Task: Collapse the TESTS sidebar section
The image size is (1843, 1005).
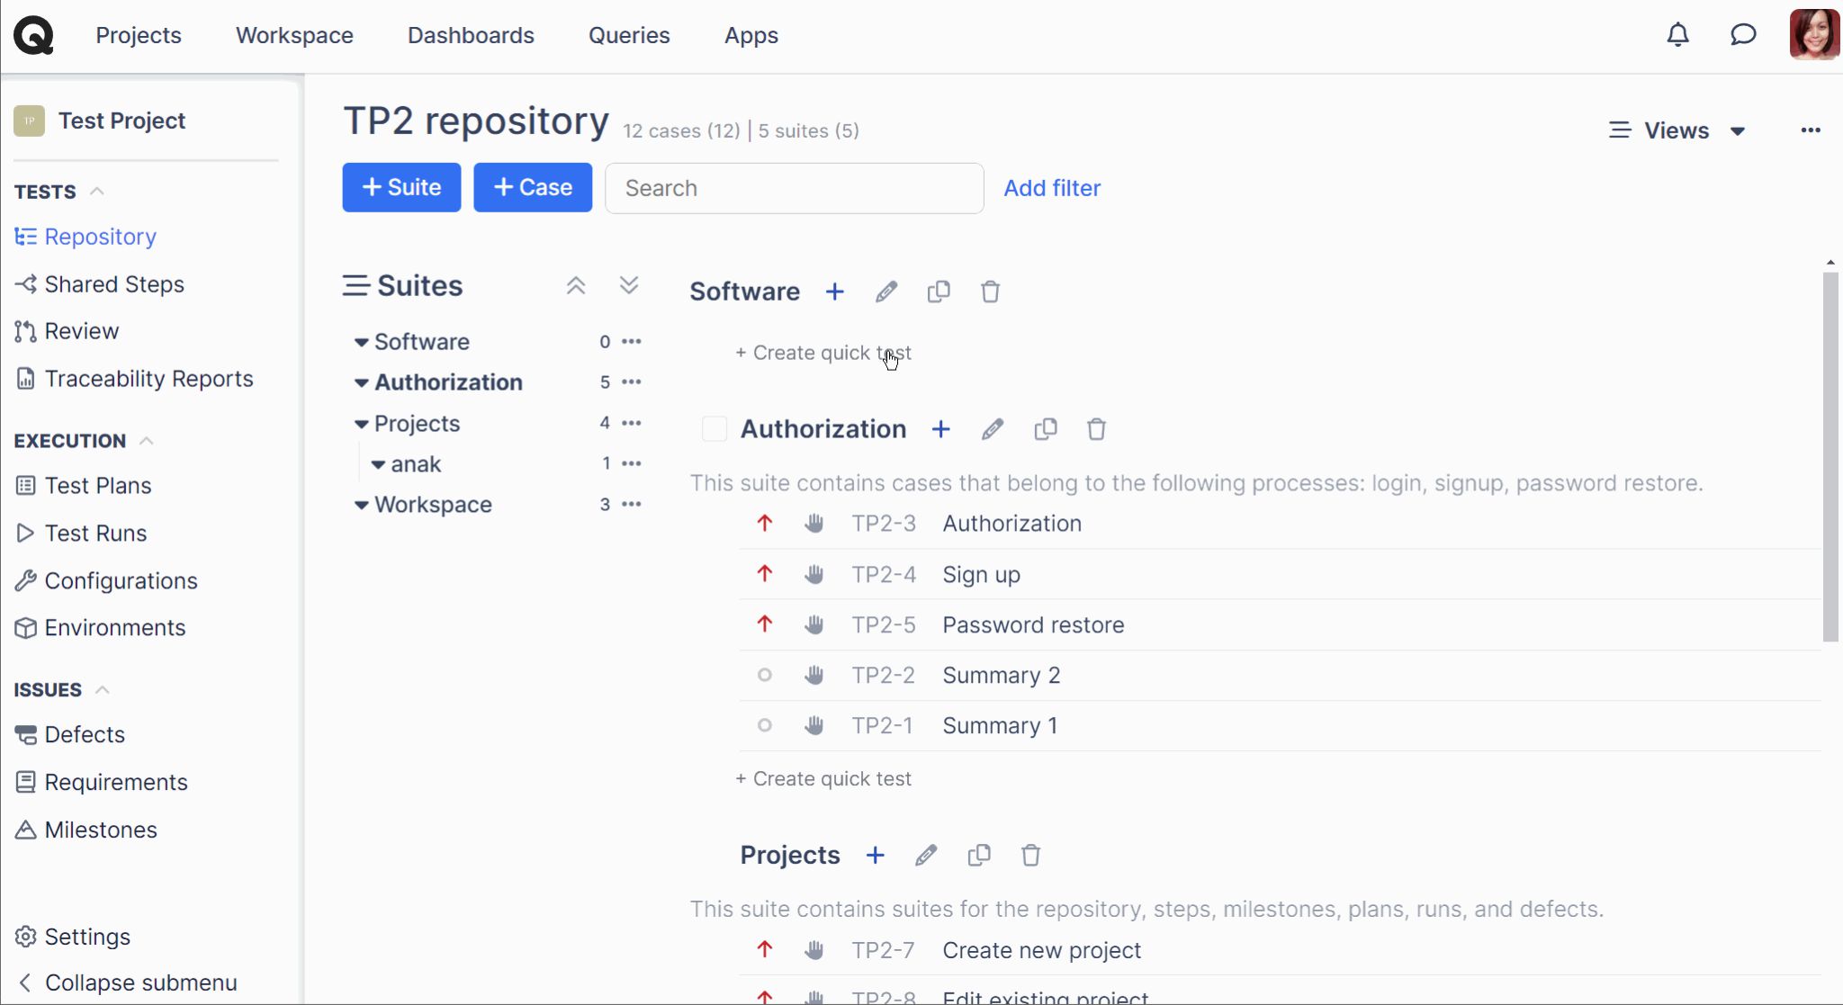Action: (x=97, y=192)
